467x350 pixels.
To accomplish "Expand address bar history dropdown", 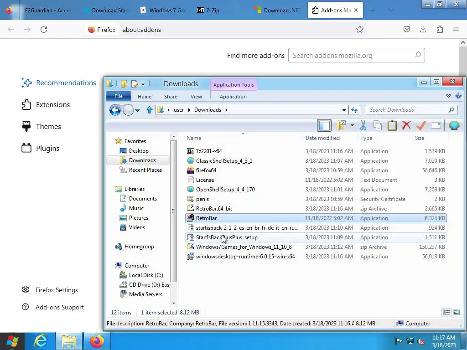I will [344, 110].
